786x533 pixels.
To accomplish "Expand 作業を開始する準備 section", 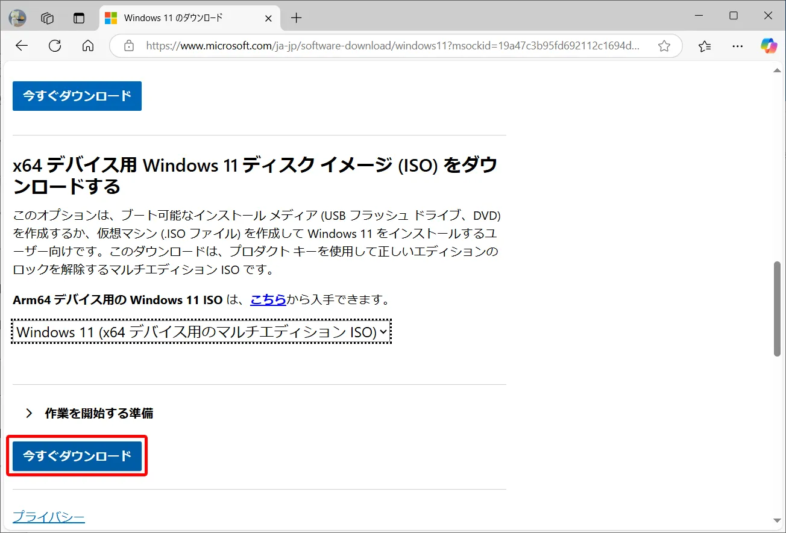I will point(89,413).
